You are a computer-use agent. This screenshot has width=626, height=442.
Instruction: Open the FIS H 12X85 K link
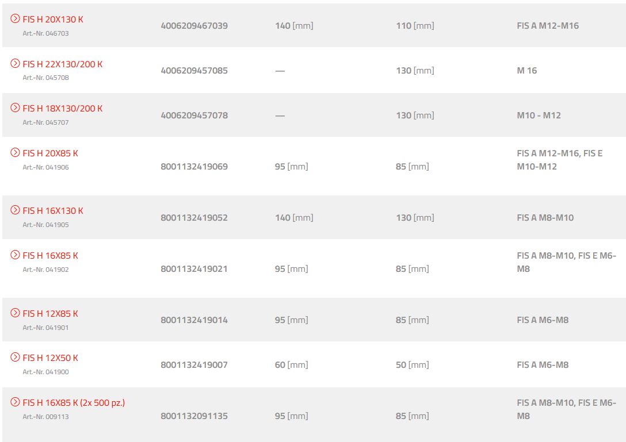[x=50, y=314]
